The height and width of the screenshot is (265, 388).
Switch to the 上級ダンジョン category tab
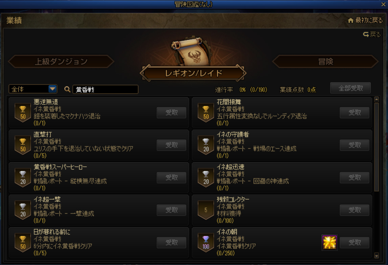coord(61,62)
